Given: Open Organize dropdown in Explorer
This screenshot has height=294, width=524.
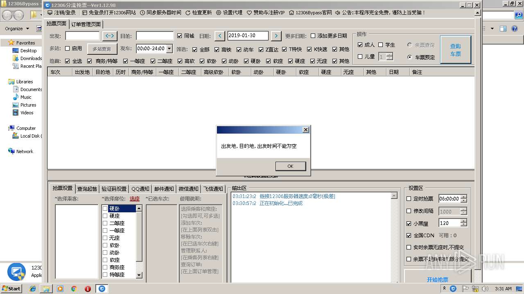Looking at the screenshot, I should 17,29.
